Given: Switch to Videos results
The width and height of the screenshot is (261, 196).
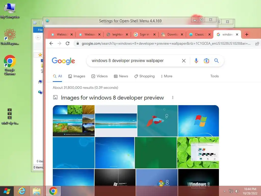Looking at the screenshot, I should pos(100,76).
